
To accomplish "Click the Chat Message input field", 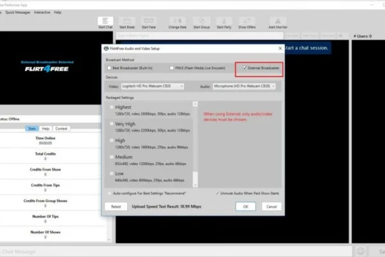I will coord(176,251).
